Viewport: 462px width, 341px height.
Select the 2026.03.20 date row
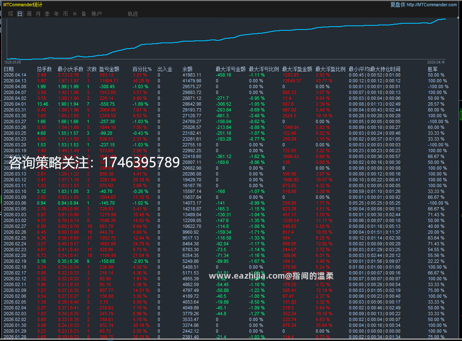226,145
